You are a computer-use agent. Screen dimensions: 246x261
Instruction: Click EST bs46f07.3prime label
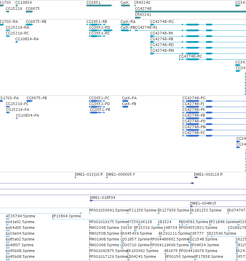coord(20,245)
